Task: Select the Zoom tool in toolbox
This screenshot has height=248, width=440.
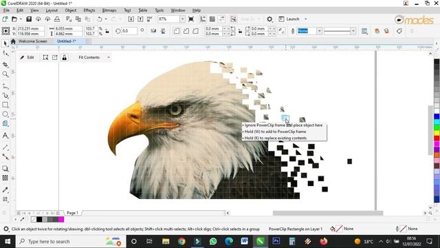Action: pyautogui.click(x=5, y=74)
